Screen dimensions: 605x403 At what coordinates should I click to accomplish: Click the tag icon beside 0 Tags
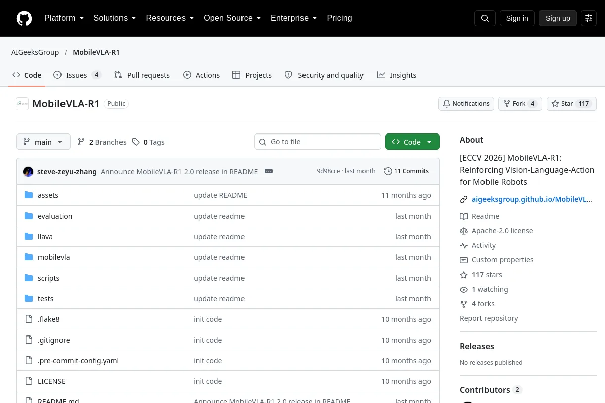[136, 142]
